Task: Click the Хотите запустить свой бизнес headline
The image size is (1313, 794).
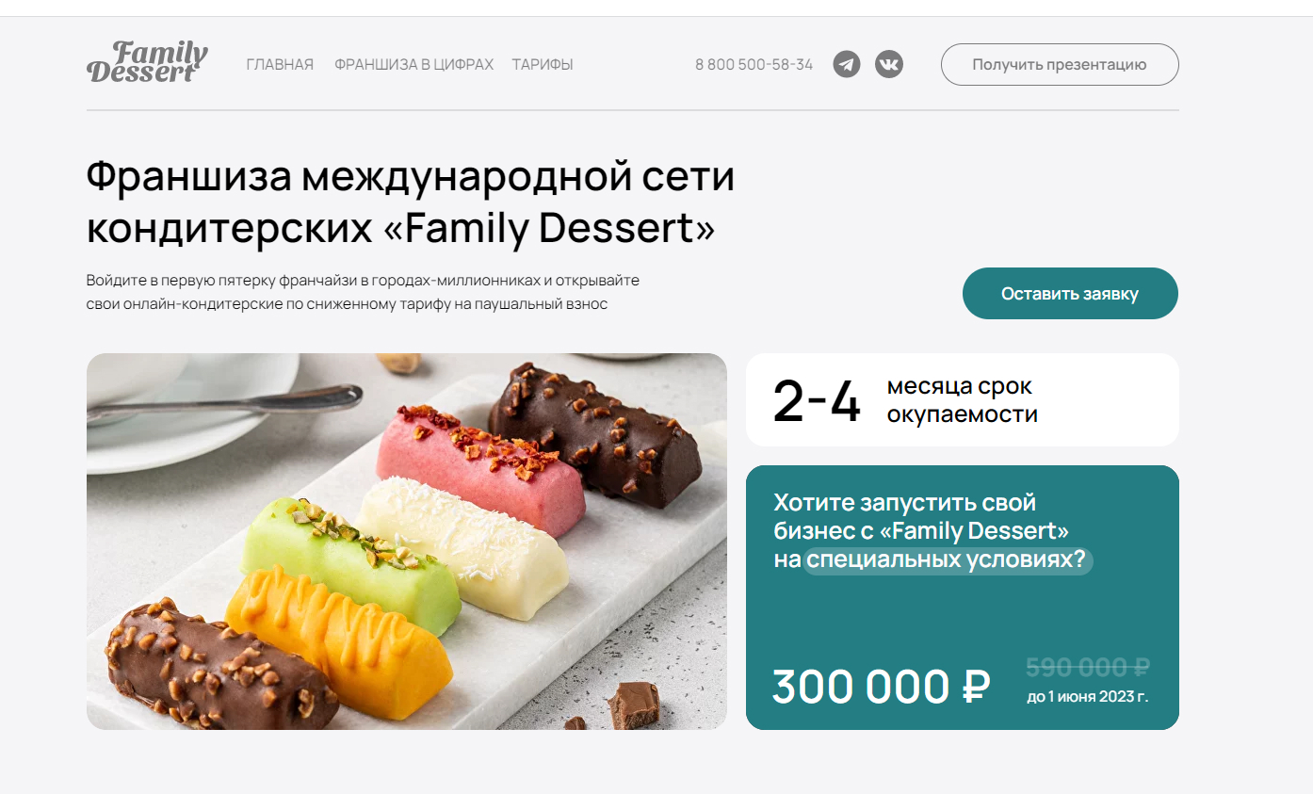Action: tap(921, 530)
